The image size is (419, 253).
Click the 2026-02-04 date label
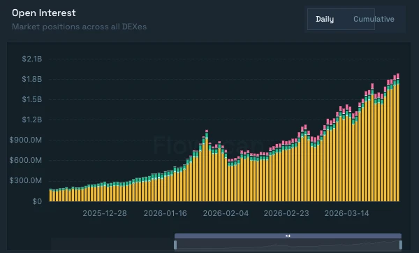tap(226, 213)
